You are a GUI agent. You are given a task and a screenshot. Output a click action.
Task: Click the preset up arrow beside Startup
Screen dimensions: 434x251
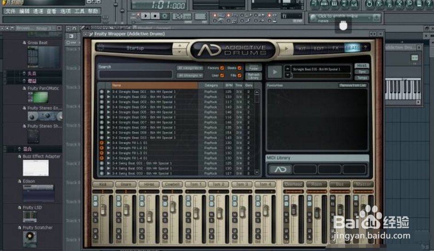click(179, 45)
